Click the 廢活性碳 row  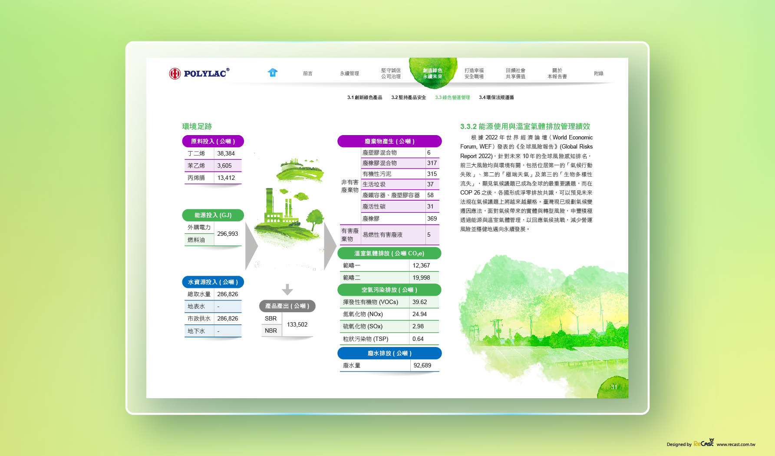pos(400,206)
